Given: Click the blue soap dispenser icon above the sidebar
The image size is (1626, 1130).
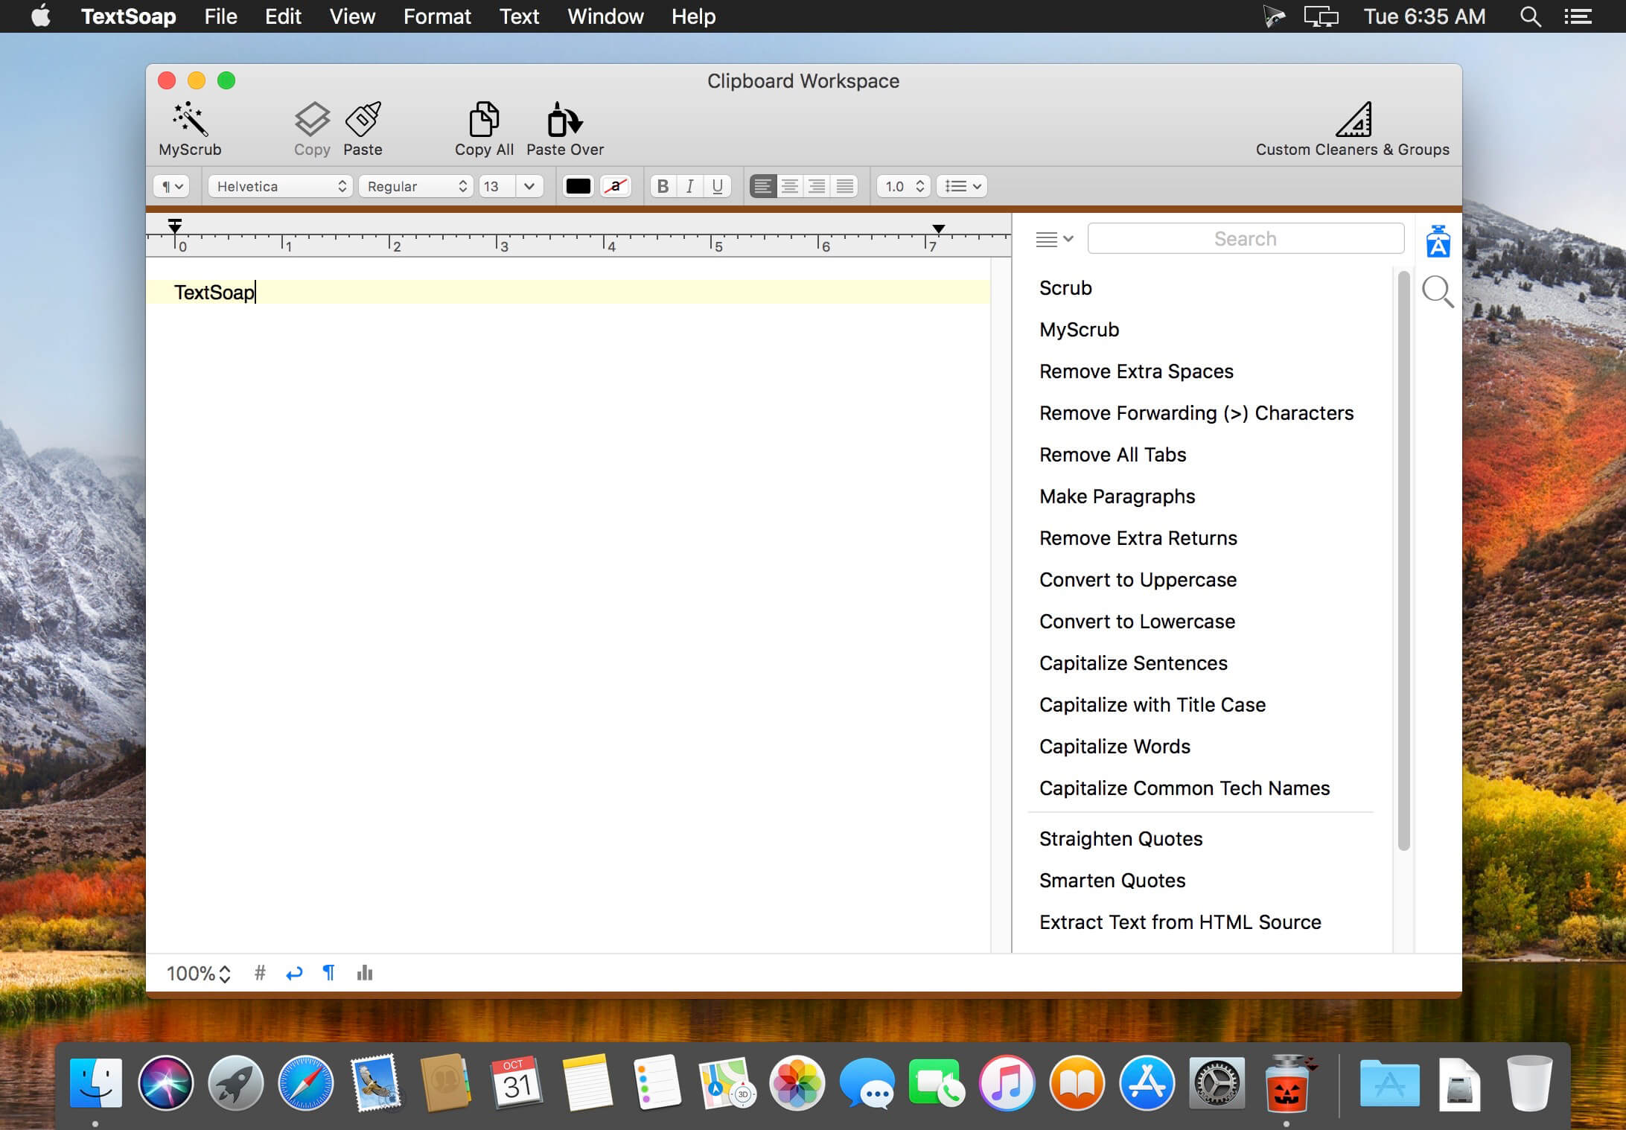Looking at the screenshot, I should (x=1438, y=240).
